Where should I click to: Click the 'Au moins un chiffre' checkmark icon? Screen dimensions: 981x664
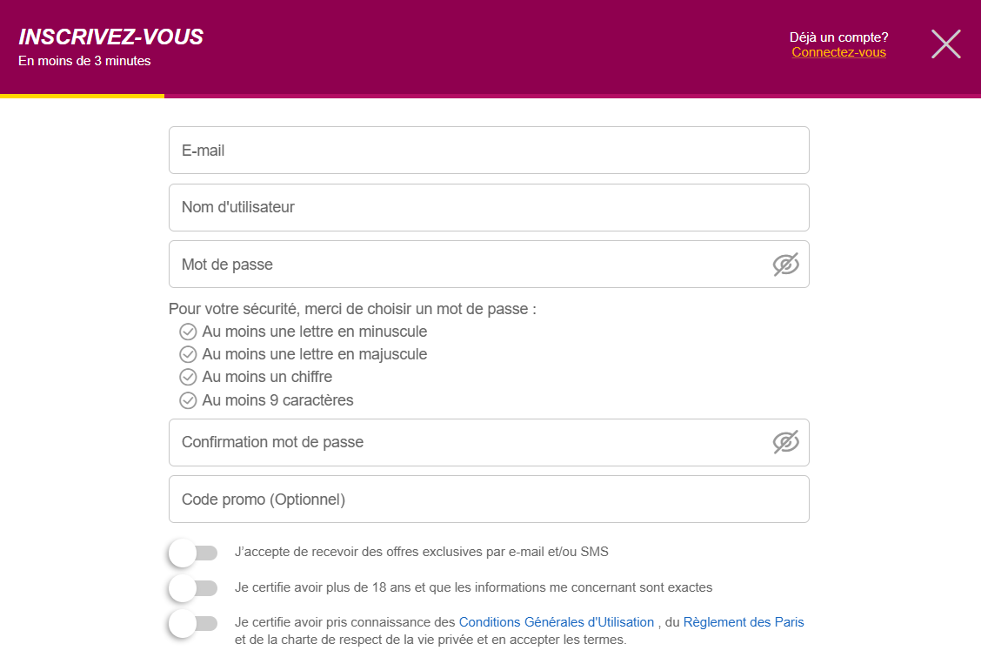pos(188,377)
